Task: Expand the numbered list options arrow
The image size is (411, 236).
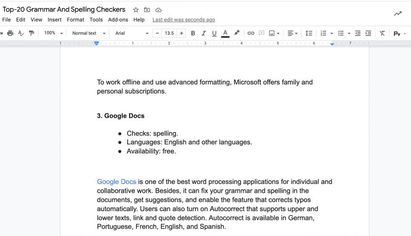Action: (331, 33)
